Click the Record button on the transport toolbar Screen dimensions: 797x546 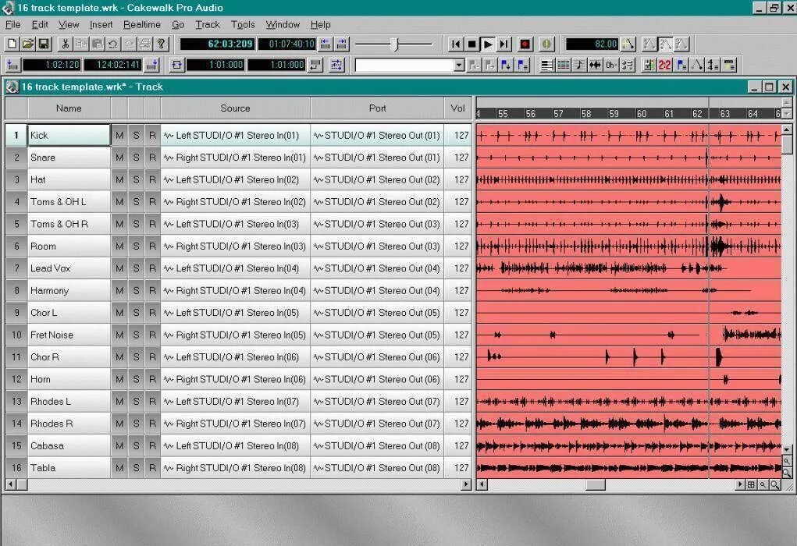(x=525, y=44)
